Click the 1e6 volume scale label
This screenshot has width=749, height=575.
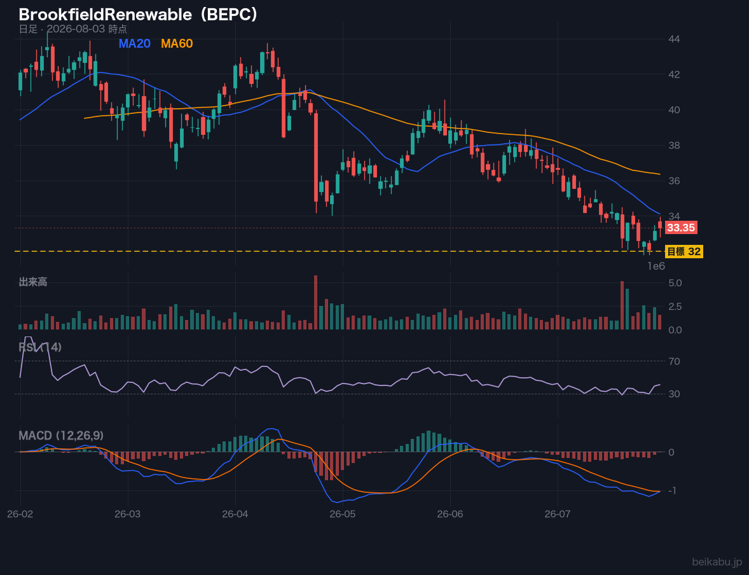pyautogui.click(x=656, y=267)
